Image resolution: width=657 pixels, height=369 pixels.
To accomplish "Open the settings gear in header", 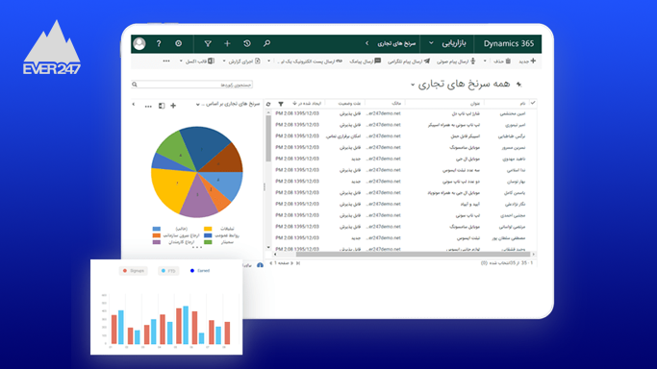I will 179,43.
